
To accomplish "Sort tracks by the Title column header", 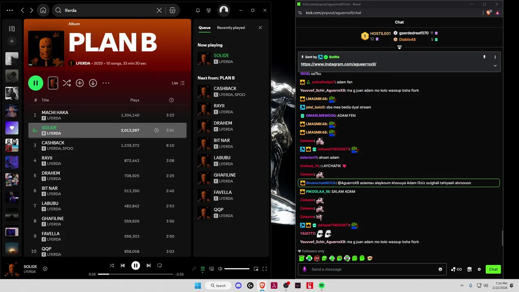I will 45,100.
